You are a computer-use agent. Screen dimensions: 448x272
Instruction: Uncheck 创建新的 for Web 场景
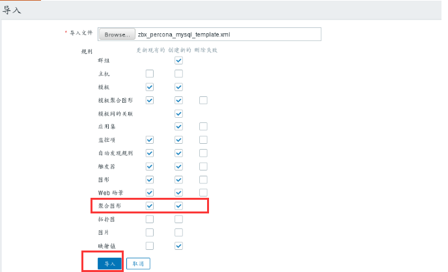click(x=178, y=193)
